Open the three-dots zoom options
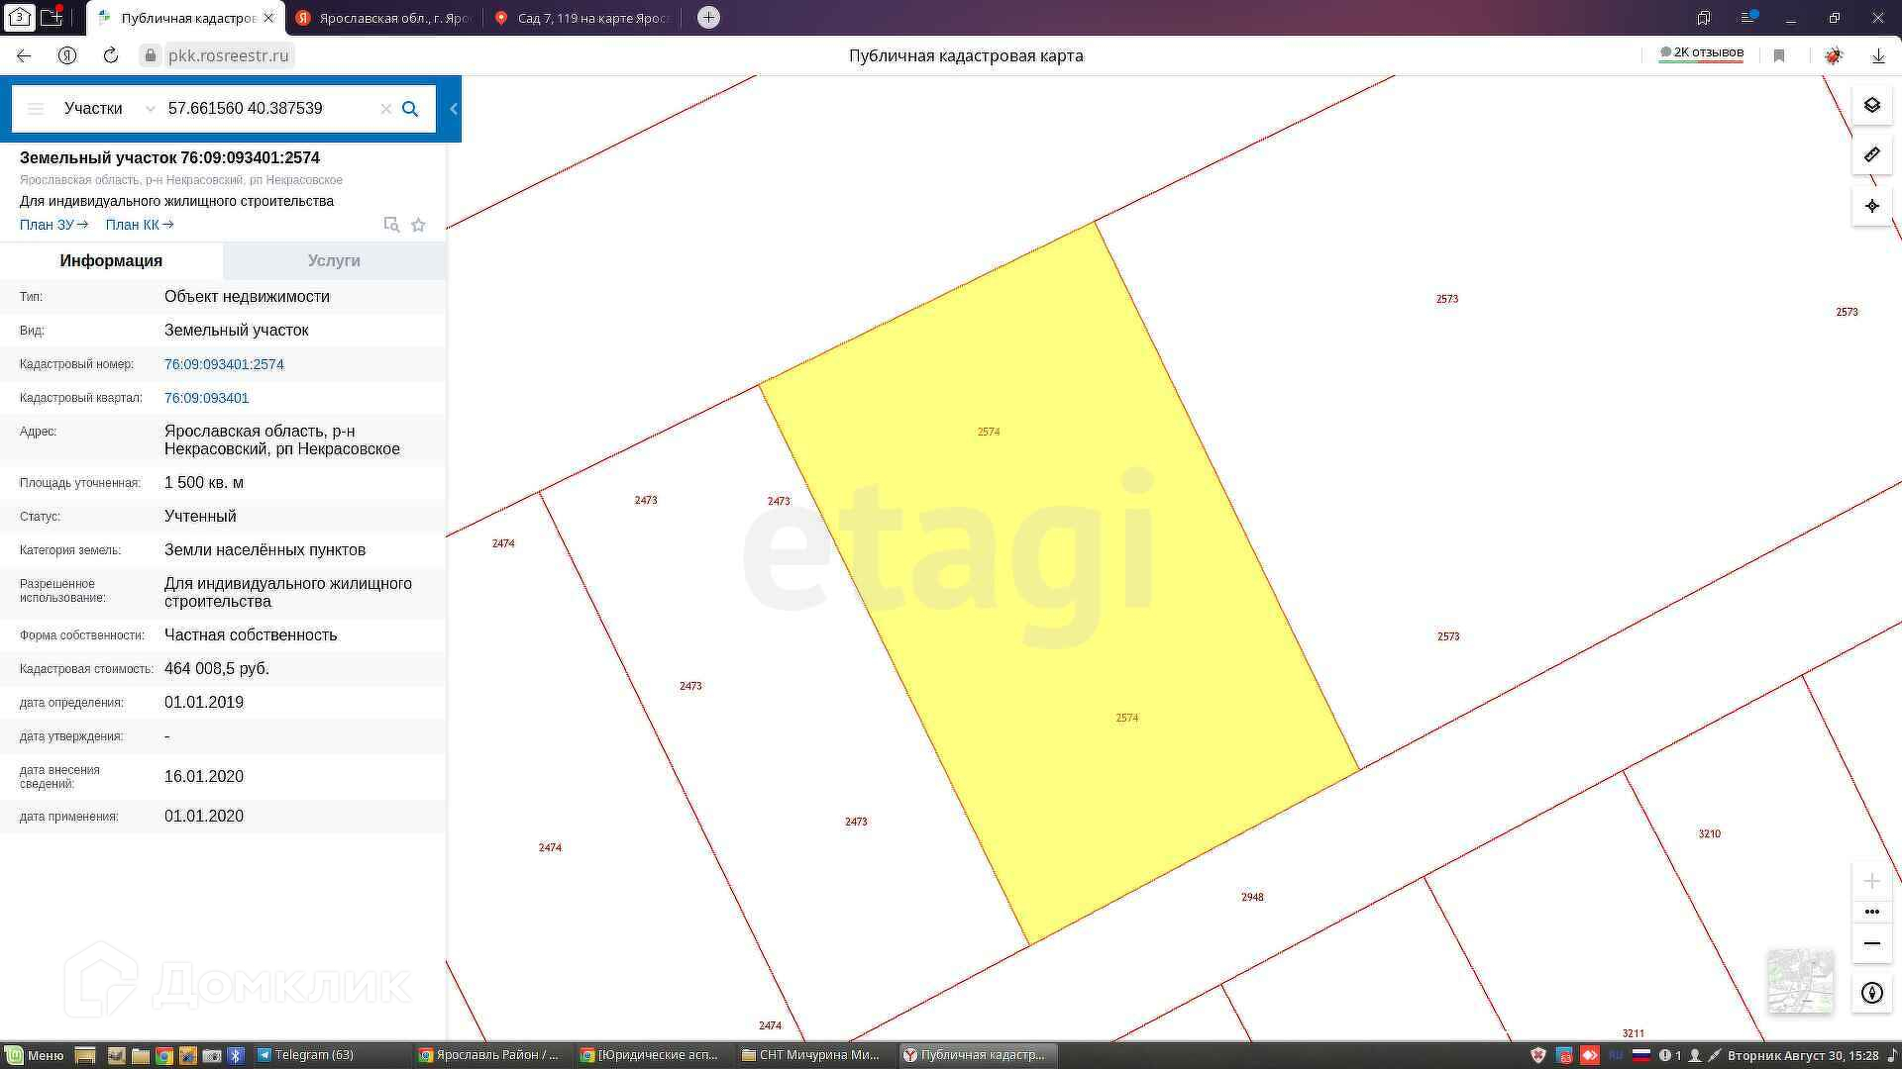This screenshot has width=1902, height=1069. coord(1871,912)
